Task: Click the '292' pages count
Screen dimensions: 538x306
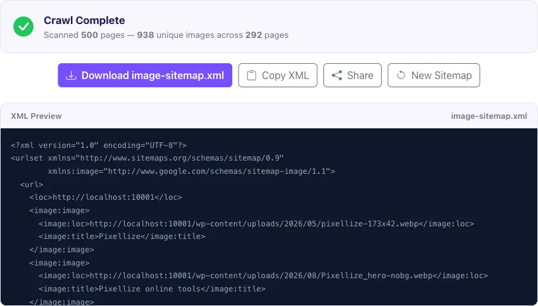Action: (x=254, y=35)
